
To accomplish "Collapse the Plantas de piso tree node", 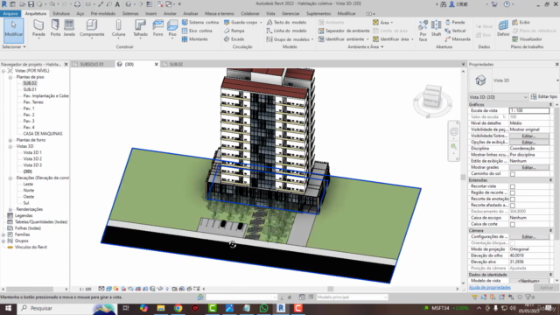I will click(10, 77).
